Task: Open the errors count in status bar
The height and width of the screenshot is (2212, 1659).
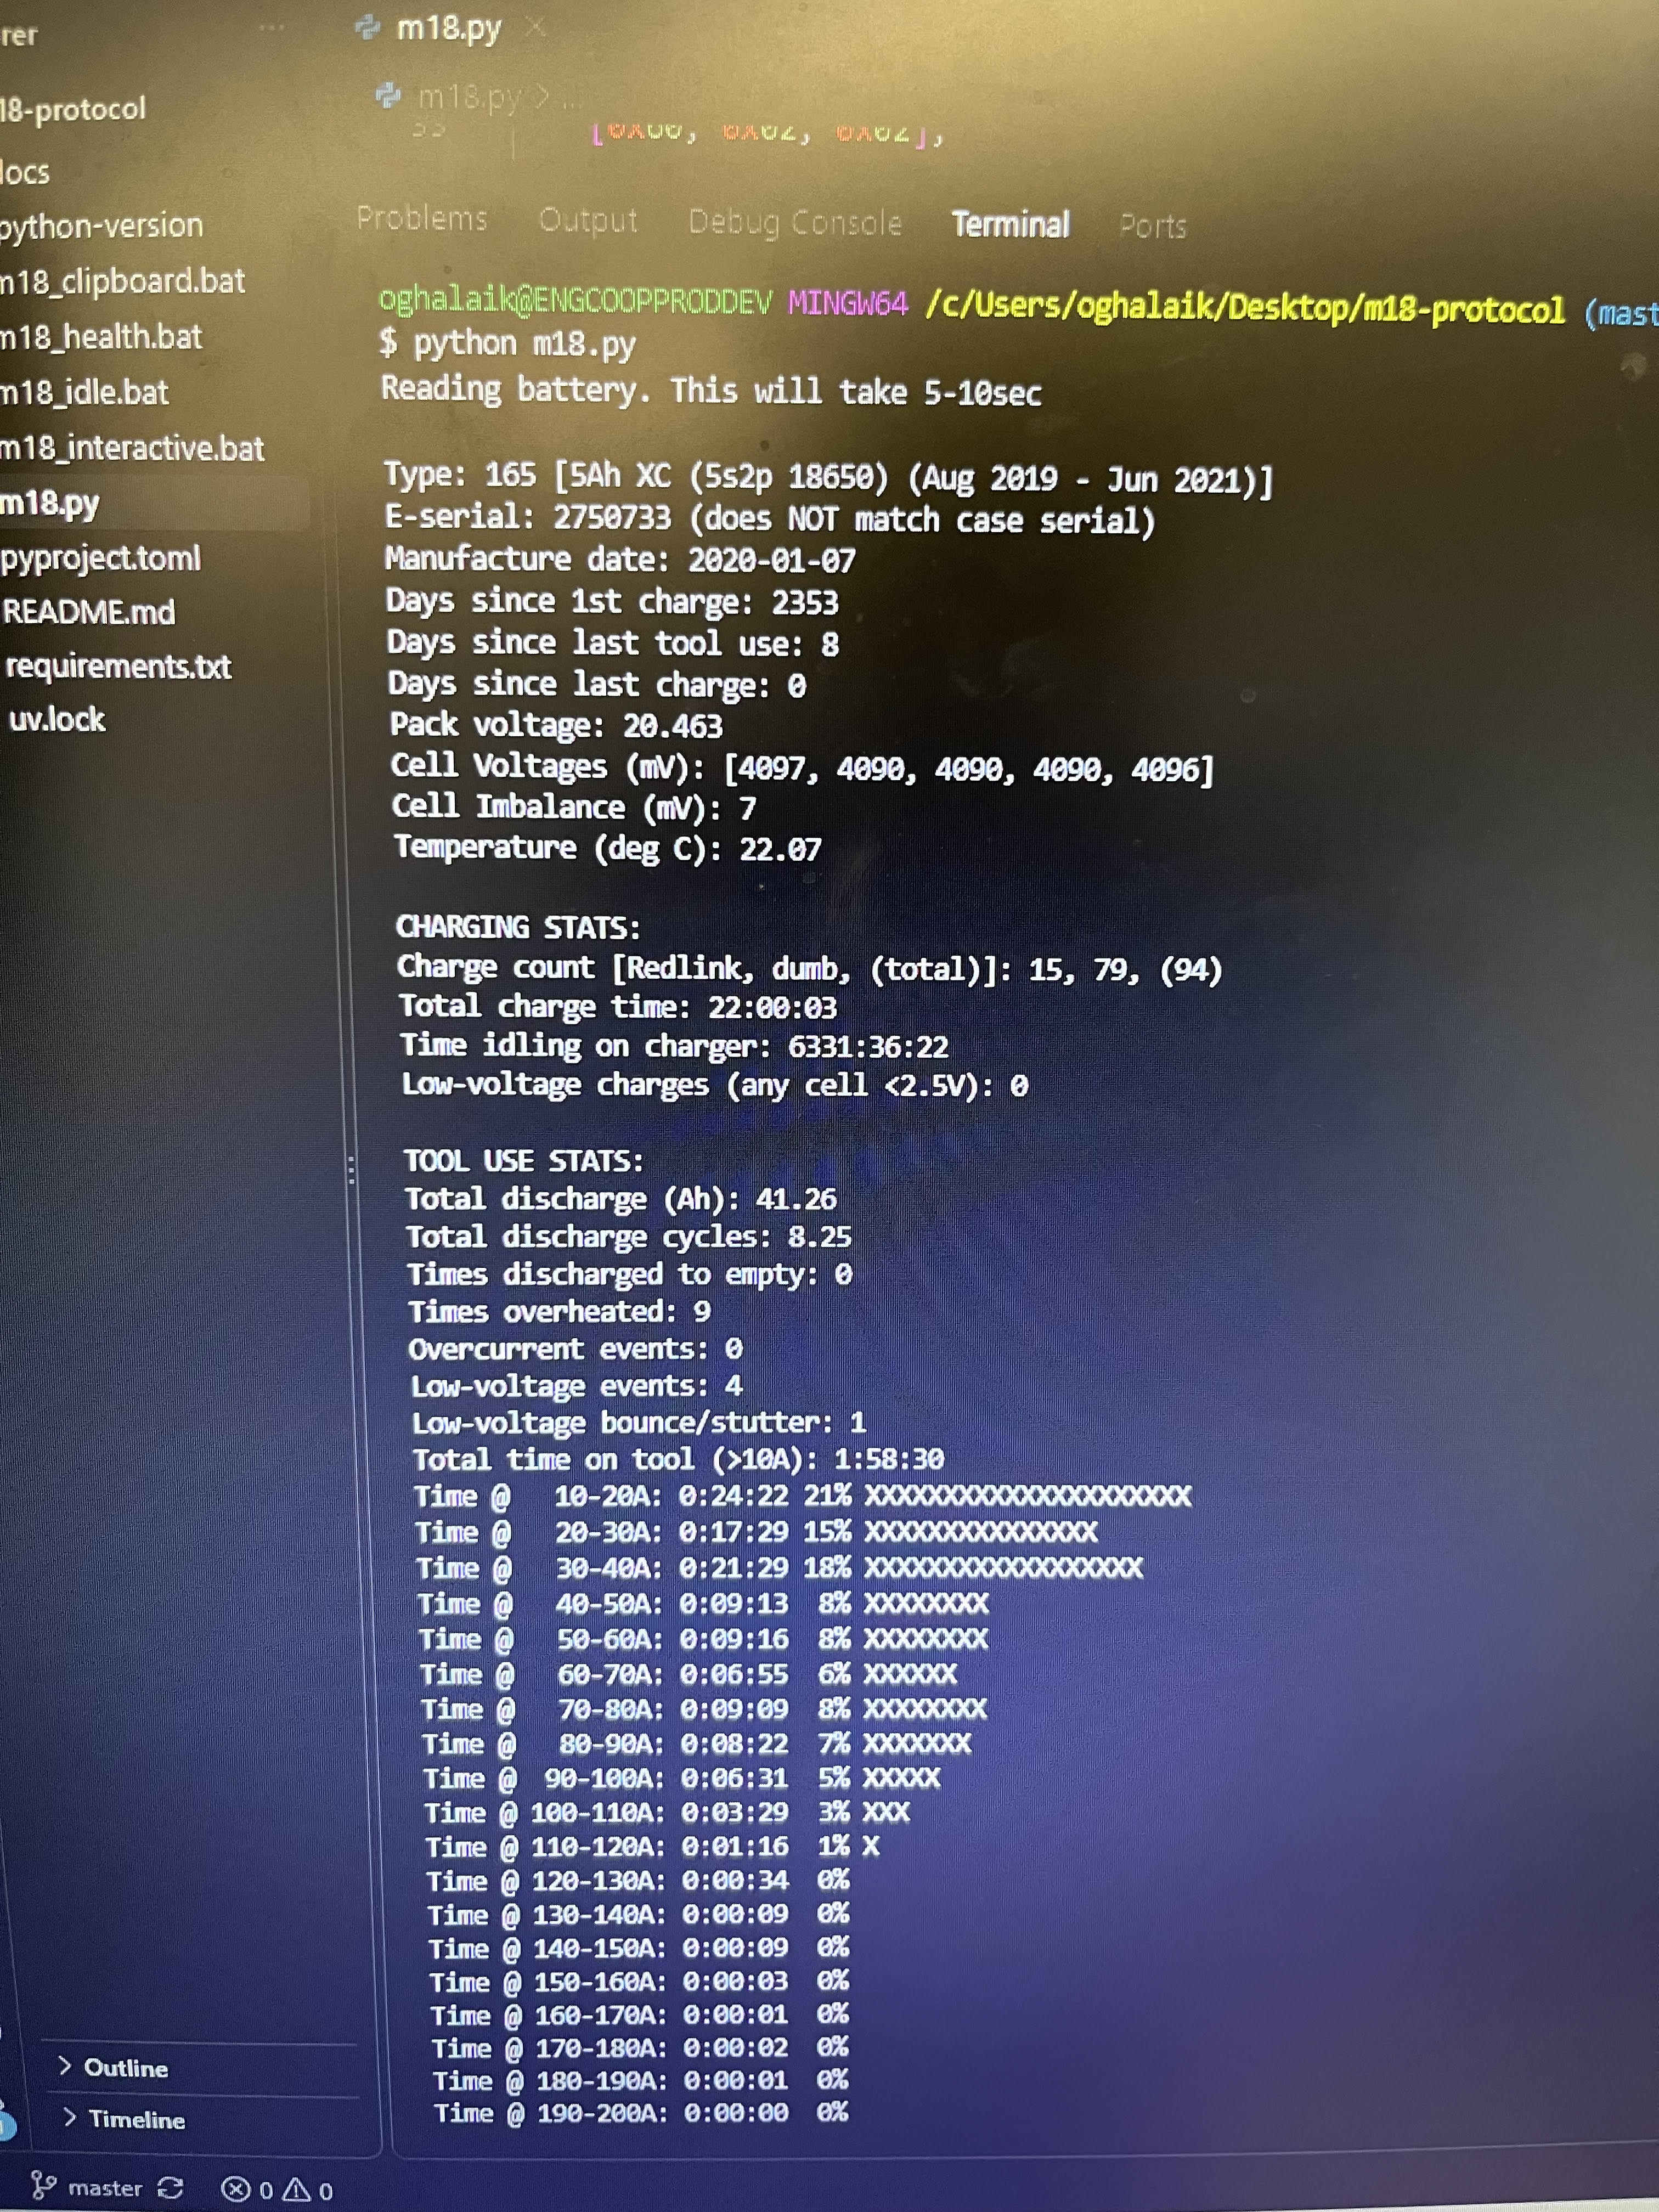Action: coord(247,2190)
